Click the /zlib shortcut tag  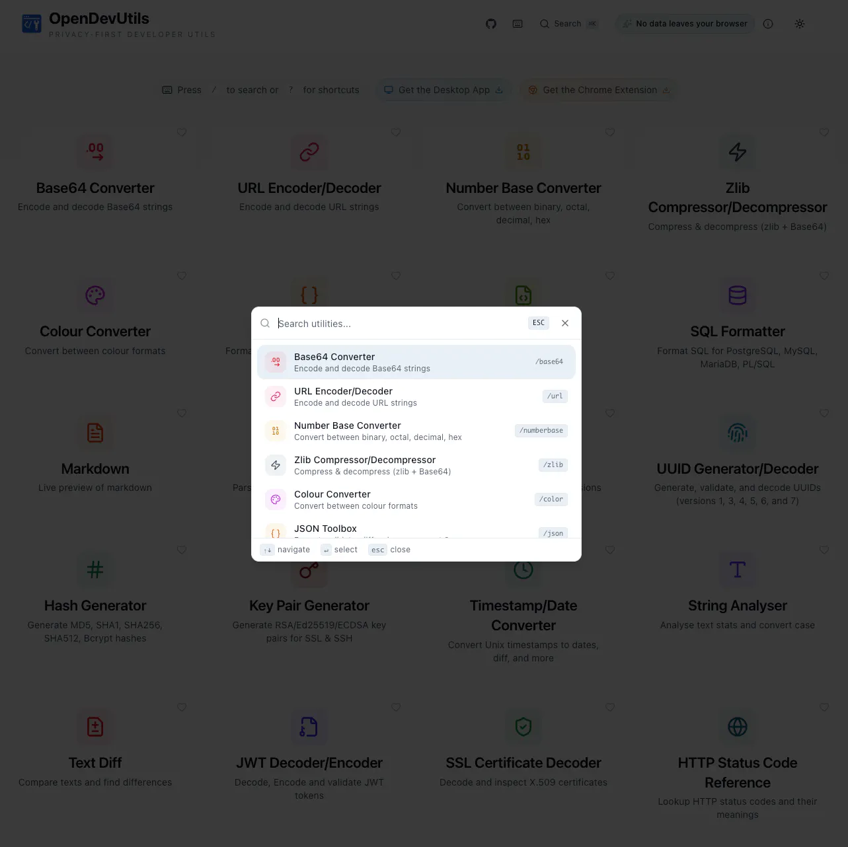coord(553,465)
